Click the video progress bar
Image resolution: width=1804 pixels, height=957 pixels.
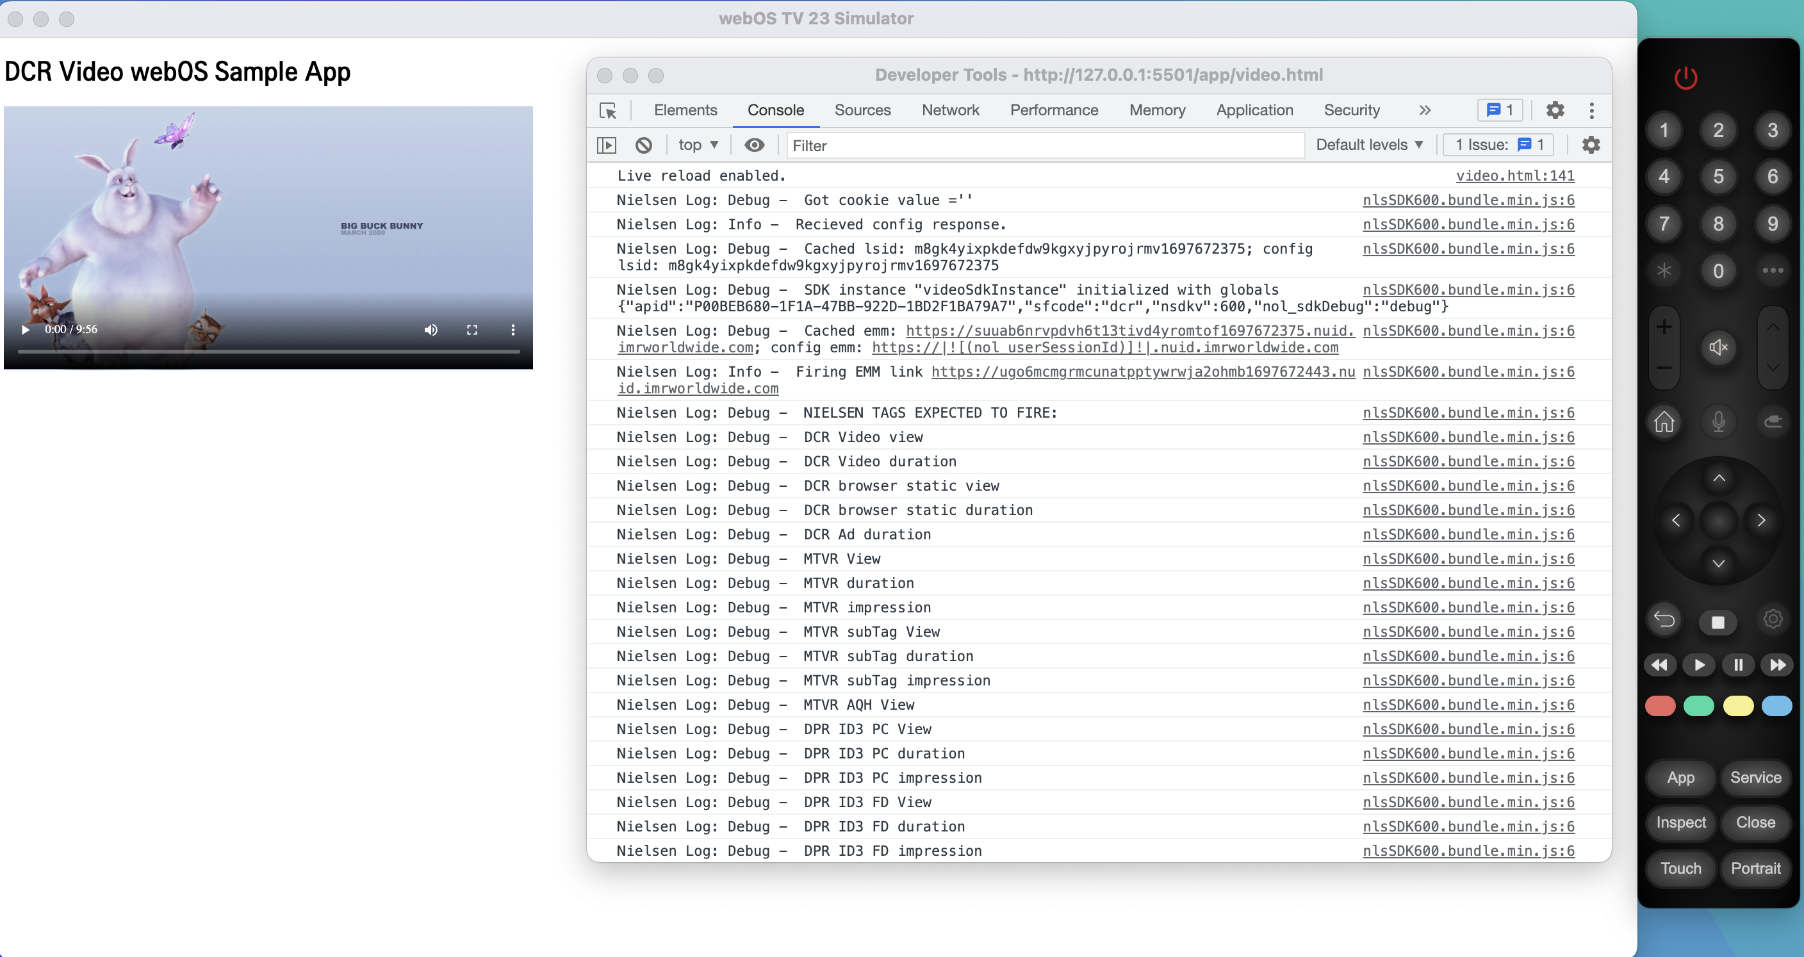point(268,351)
